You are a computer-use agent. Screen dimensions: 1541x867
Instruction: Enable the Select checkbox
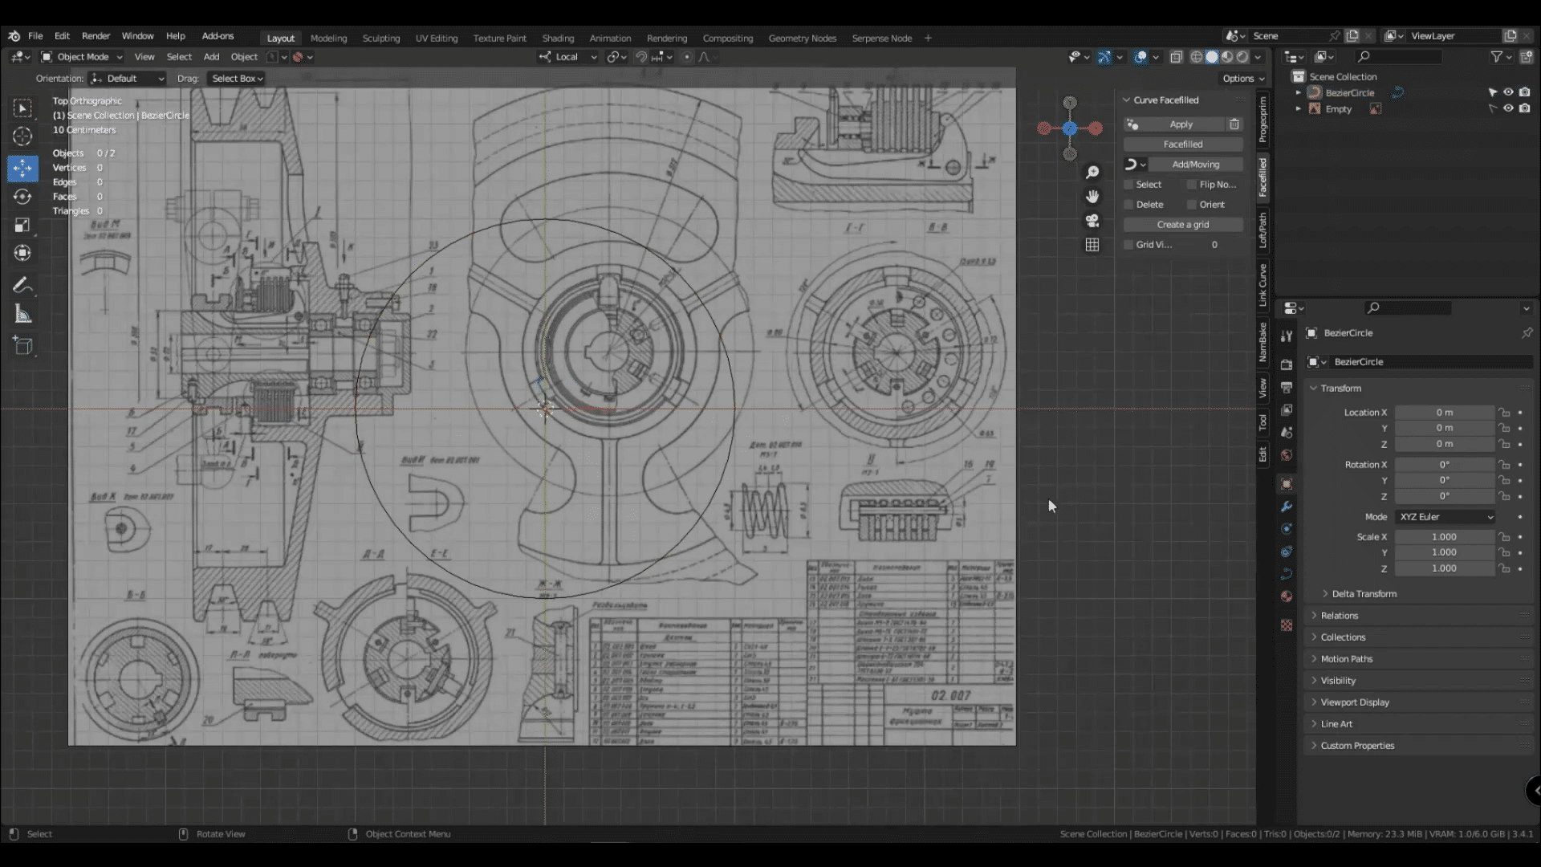pyautogui.click(x=1128, y=185)
